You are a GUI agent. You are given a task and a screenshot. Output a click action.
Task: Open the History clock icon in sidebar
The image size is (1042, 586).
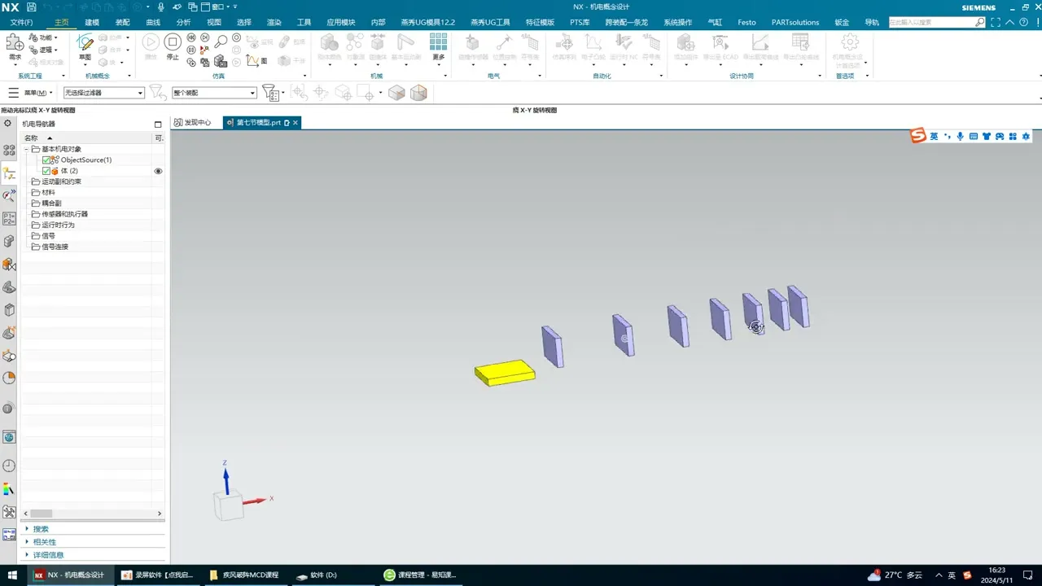[9, 466]
